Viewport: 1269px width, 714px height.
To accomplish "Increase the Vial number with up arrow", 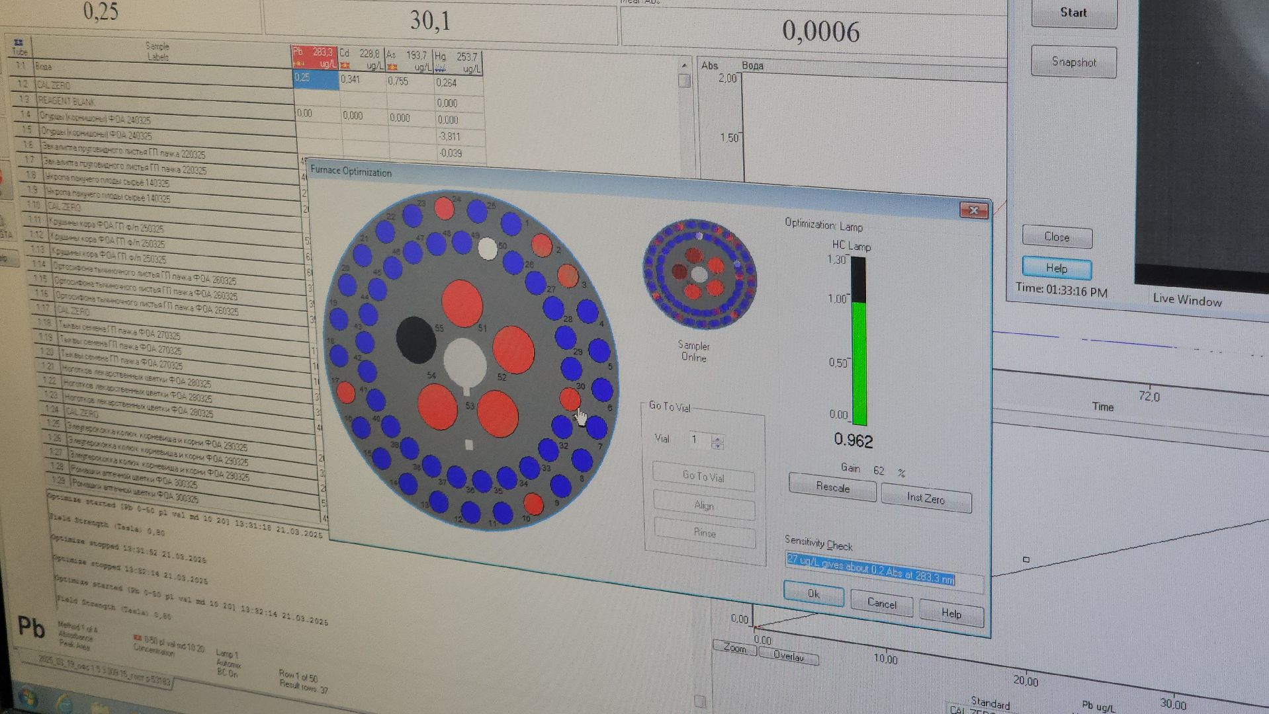I will point(717,438).
